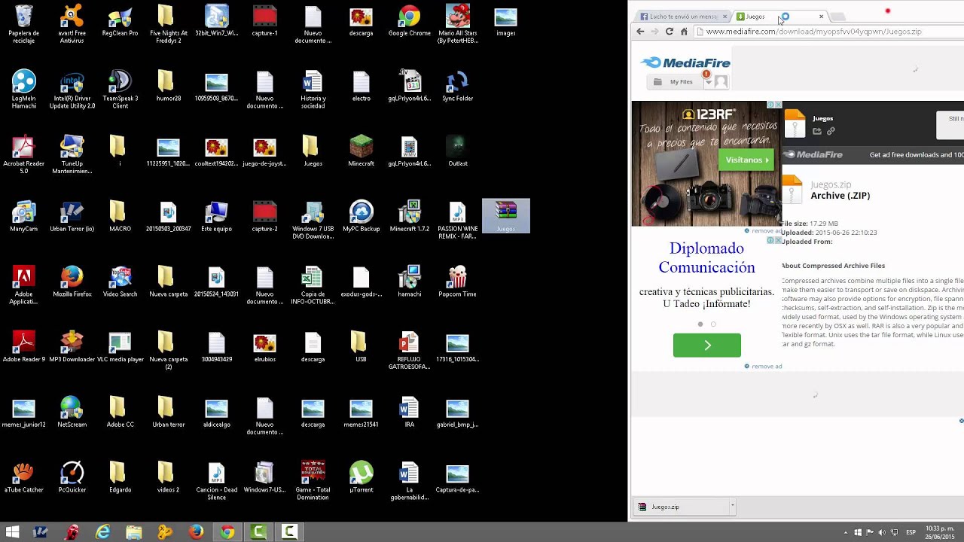Close the 123RF ad with X icon
This screenshot has height=542, width=964.
coord(778,105)
